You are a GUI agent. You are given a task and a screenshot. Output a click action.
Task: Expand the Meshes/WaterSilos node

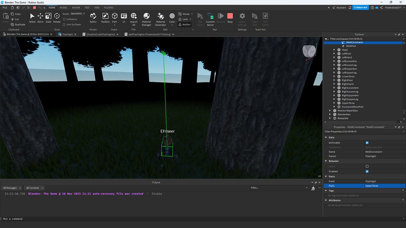[x=330, y=110]
